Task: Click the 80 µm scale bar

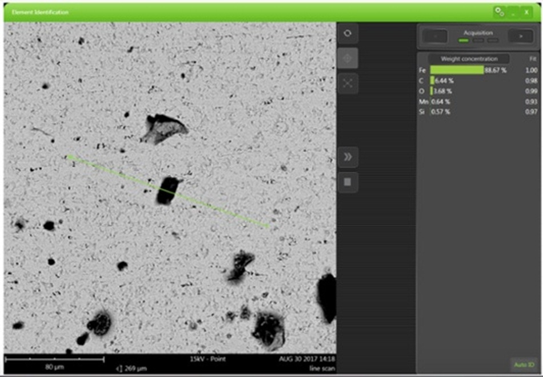Action: (54, 359)
